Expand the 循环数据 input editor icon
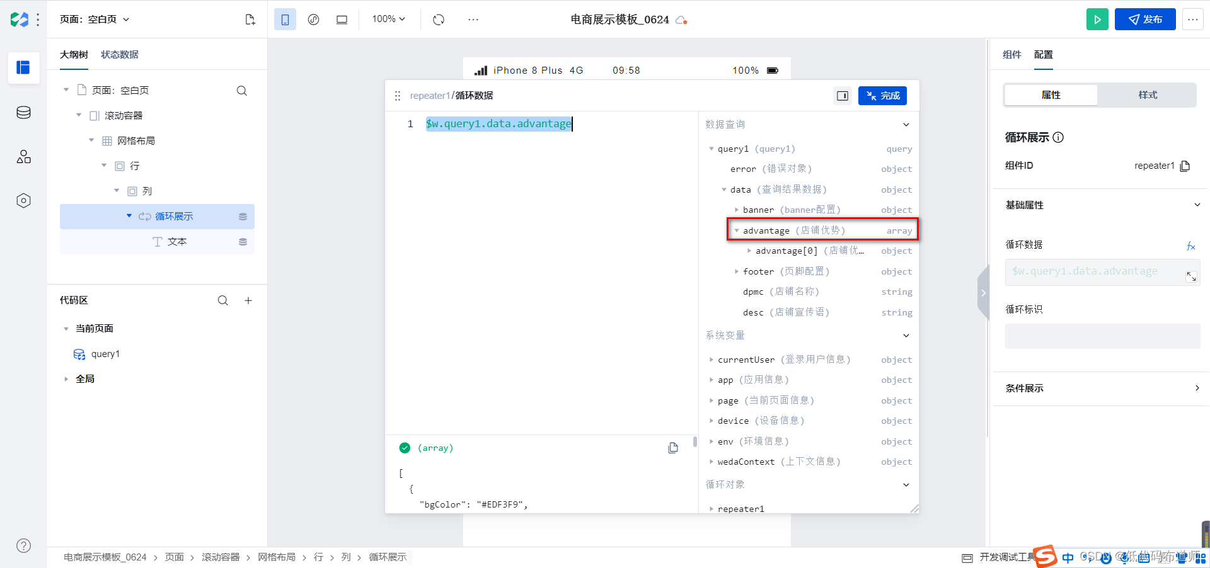Screen dimensions: 1210x568 point(1191,276)
